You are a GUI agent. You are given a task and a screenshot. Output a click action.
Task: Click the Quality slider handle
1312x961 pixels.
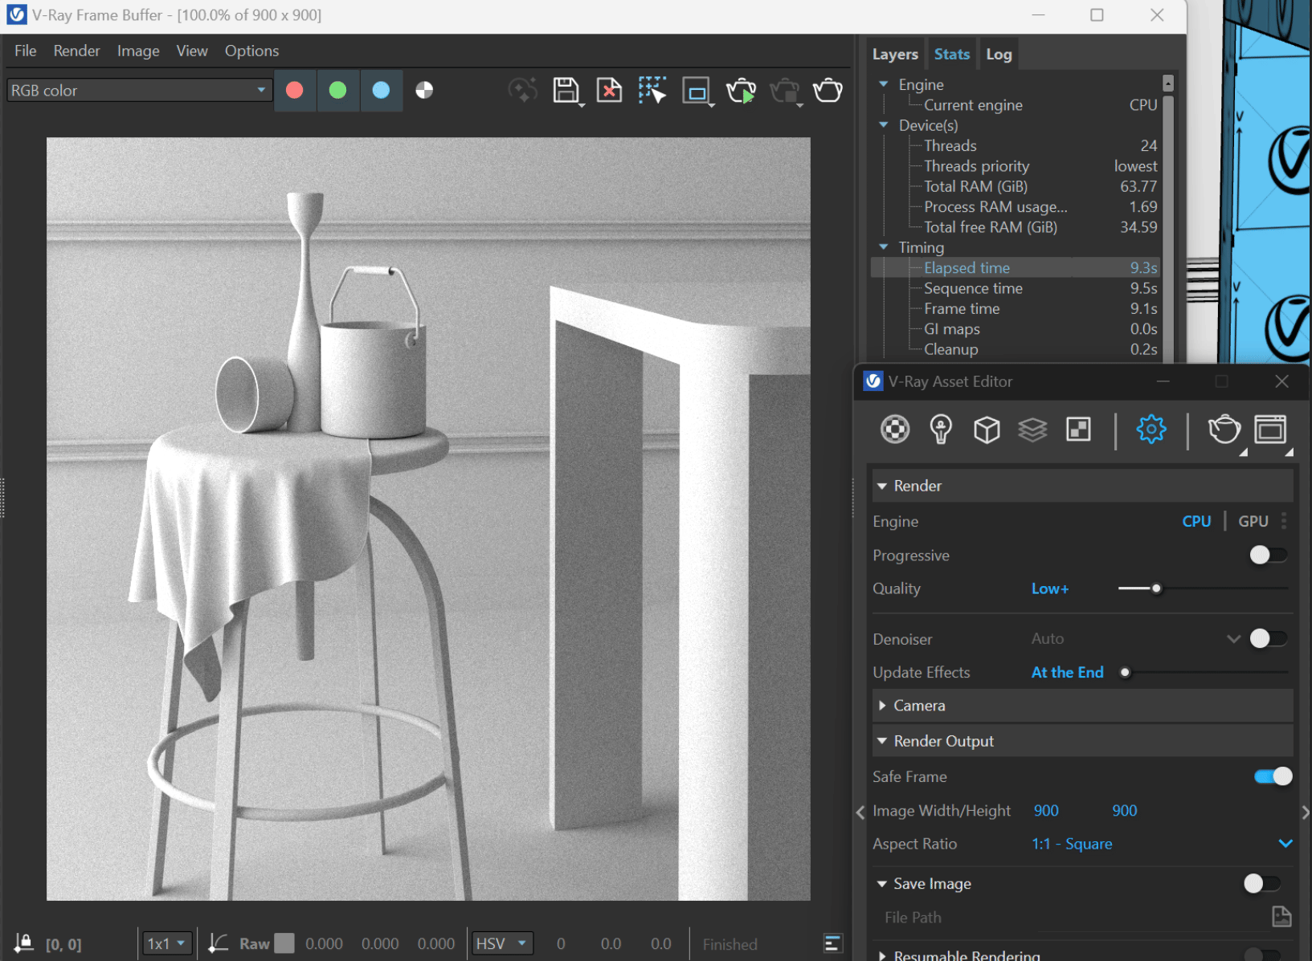(1156, 588)
